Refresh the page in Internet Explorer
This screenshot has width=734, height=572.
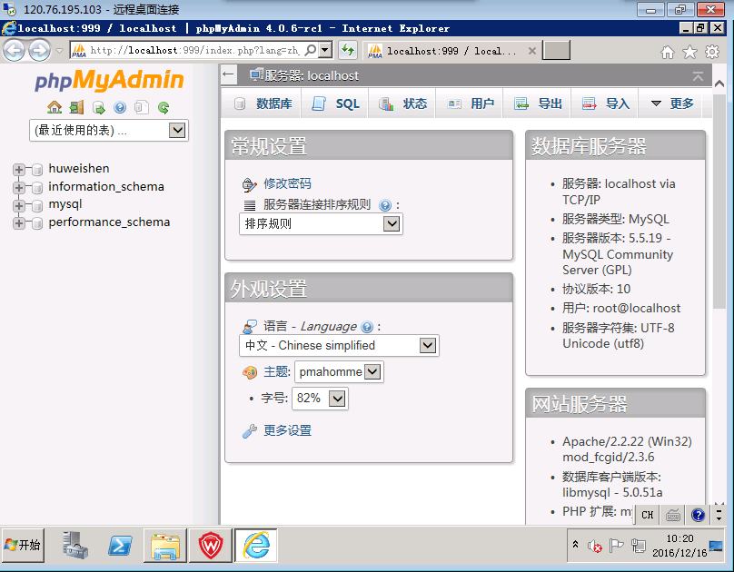348,50
